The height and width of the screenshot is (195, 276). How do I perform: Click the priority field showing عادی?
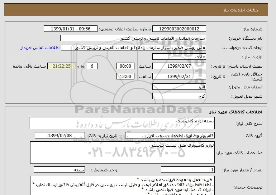[179, 57]
